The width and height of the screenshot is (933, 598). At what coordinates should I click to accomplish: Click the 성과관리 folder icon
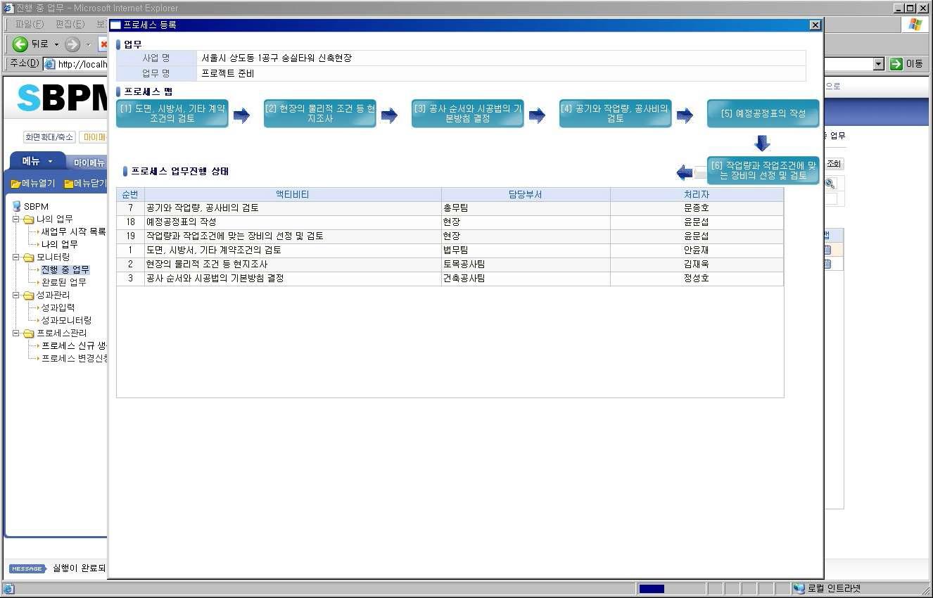28,295
